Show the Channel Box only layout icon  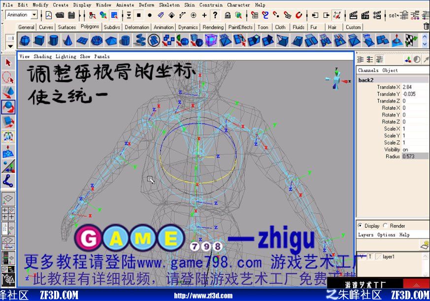[x=361, y=59]
